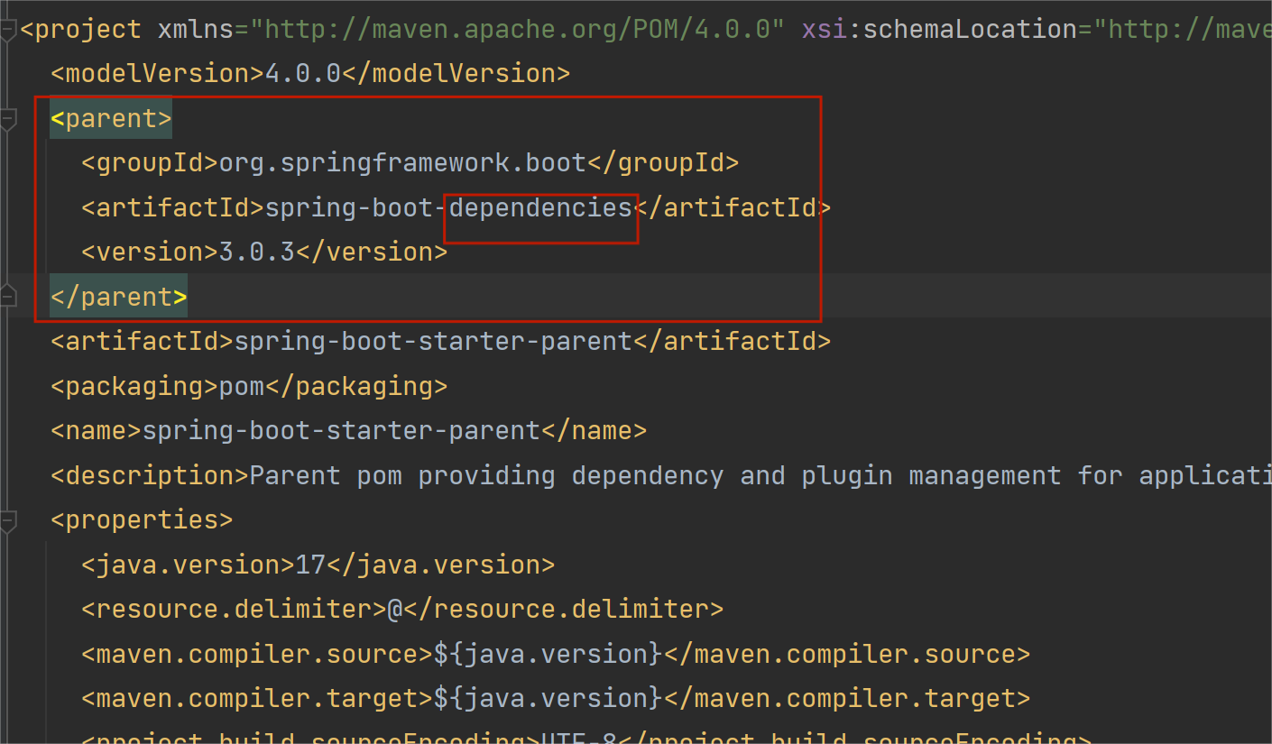
Task: Click the version 3.0.3 value
Action: pos(257,252)
